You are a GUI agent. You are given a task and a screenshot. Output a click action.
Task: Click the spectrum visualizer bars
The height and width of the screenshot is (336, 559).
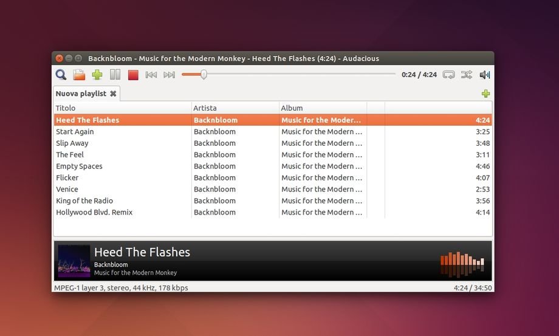coord(462,264)
